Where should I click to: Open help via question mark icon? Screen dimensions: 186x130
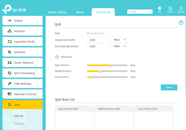tap(181, 22)
